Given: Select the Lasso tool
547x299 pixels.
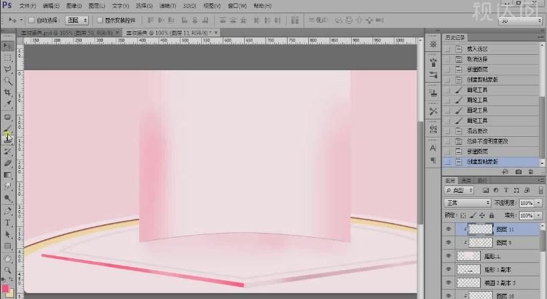Looking at the screenshot, I should pyautogui.click(x=7, y=69).
